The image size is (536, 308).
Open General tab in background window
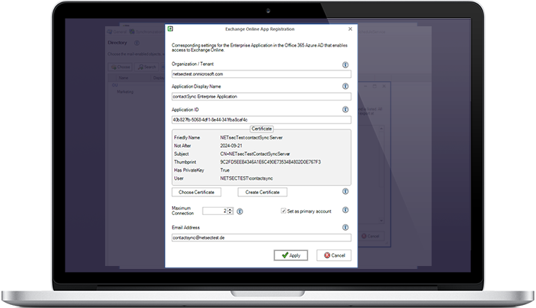click(x=117, y=31)
